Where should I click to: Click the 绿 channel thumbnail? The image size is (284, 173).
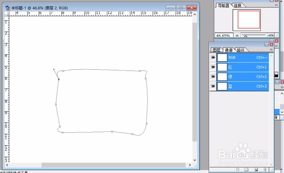tap(222, 77)
